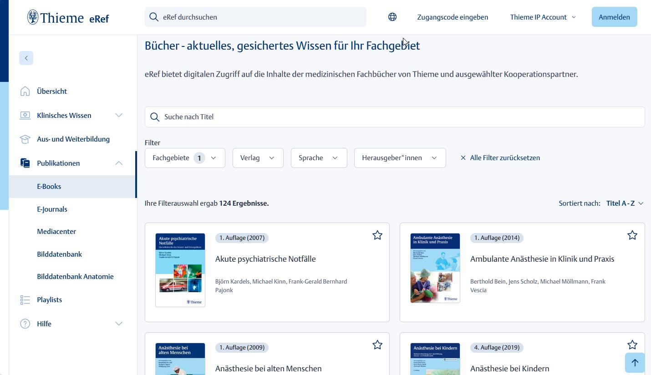Click the 1. Auflage (2014) badge
This screenshot has height=375, width=651.
coord(497,238)
